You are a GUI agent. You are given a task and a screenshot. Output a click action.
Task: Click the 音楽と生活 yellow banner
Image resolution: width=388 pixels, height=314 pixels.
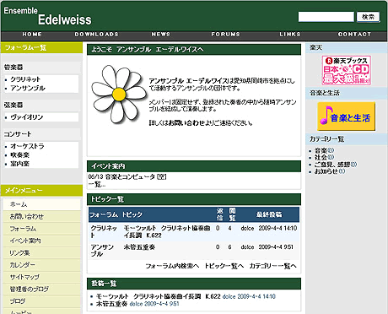347,116
